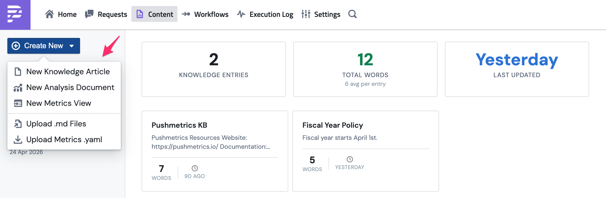606x198 pixels.
Task: Click the New Knowledge Article page icon
Action: [x=18, y=72]
